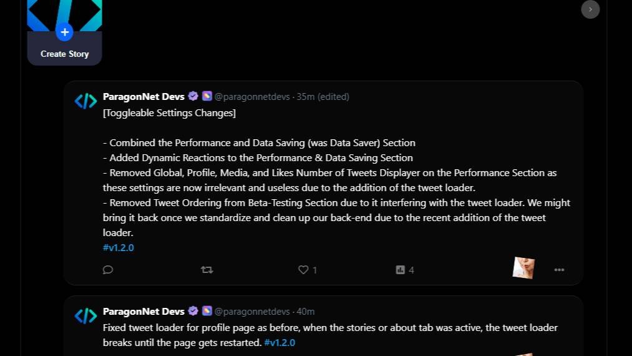The width and height of the screenshot is (632, 356).
Task: Click ParagonNet Devs avatar on the 35m tweet
Action: coord(85,101)
